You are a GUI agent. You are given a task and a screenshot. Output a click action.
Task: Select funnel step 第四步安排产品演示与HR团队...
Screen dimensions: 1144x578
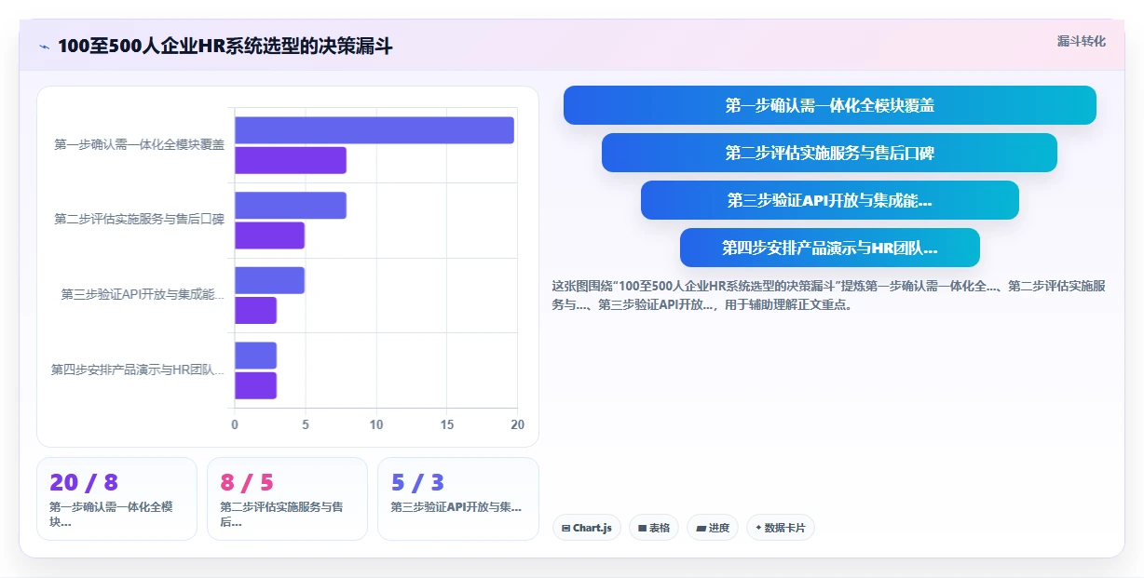coord(829,248)
